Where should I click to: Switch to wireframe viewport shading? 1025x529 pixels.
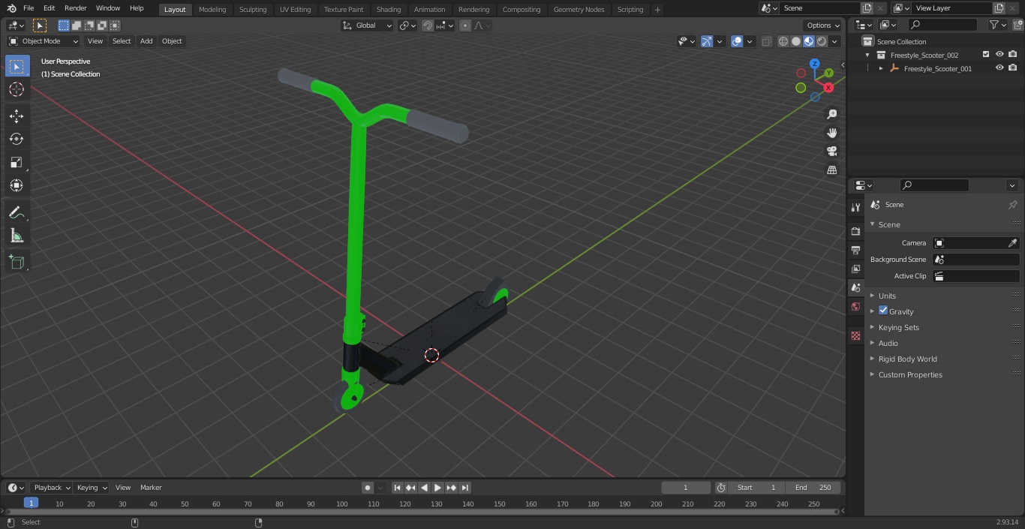coord(783,41)
